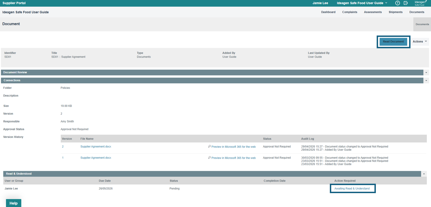The width and height of the screenshot is (431, 207).
Task: Click identifier value SD01
Action: pos(7,57)
